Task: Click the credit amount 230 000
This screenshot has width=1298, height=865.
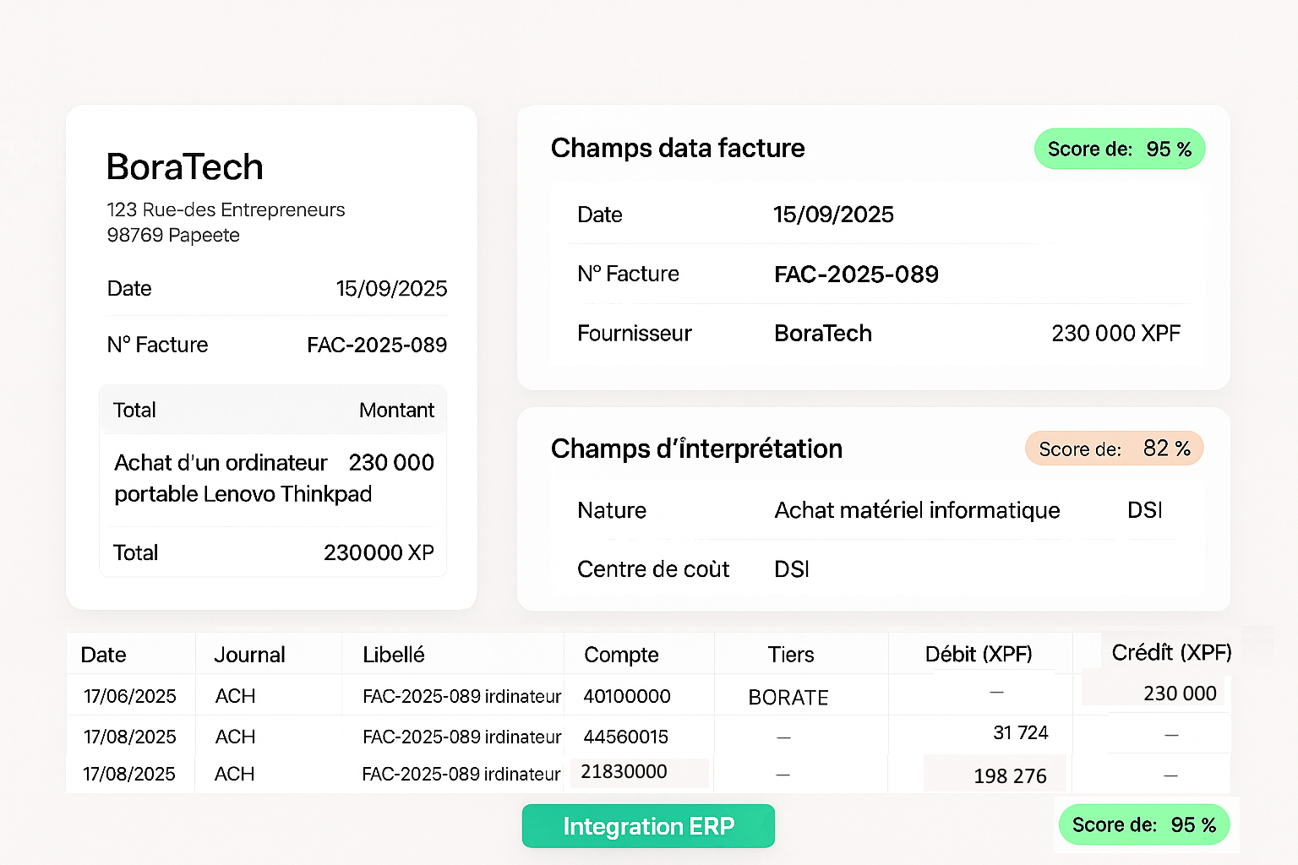Action: tap(1180, 694)
